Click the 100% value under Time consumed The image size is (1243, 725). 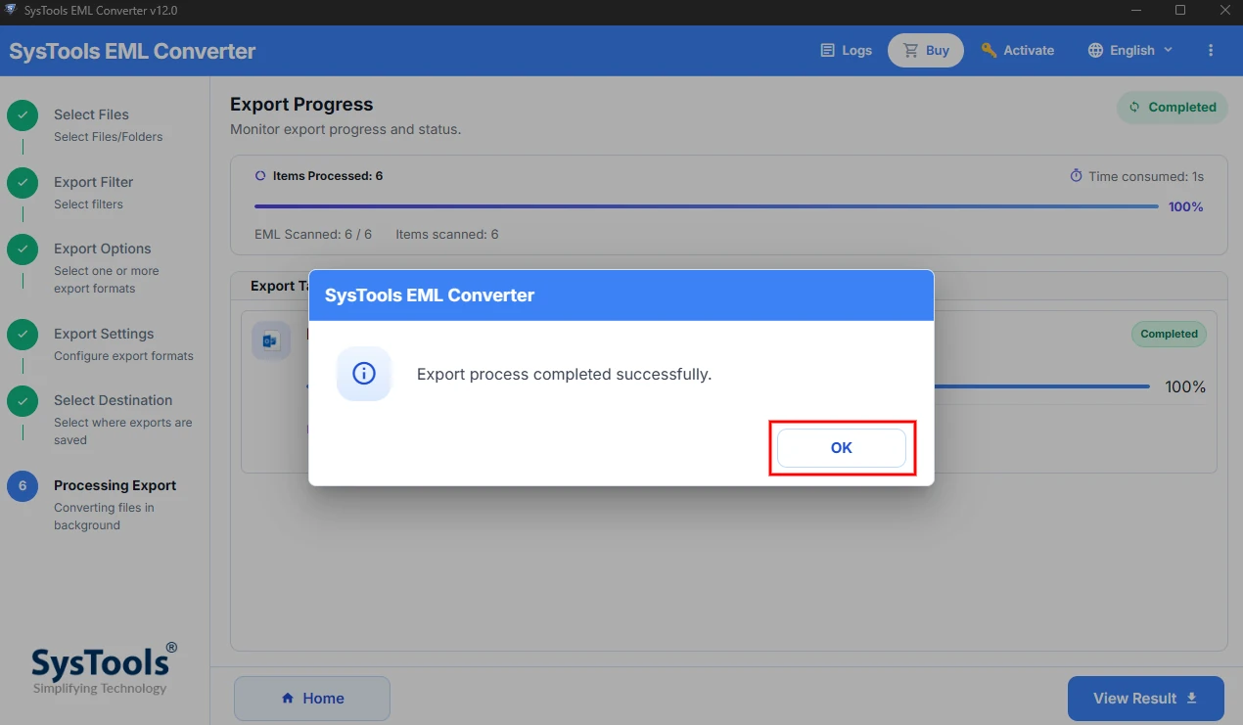point(1186,207)
